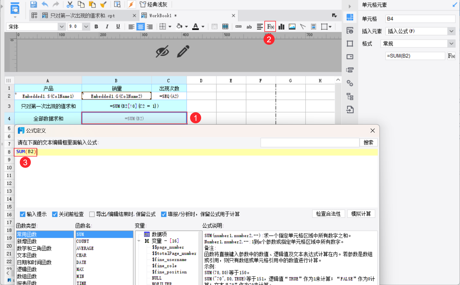This screenshot has height=285, width=460.
Task: Insert plain text with the ab icon
Action: 249,27
